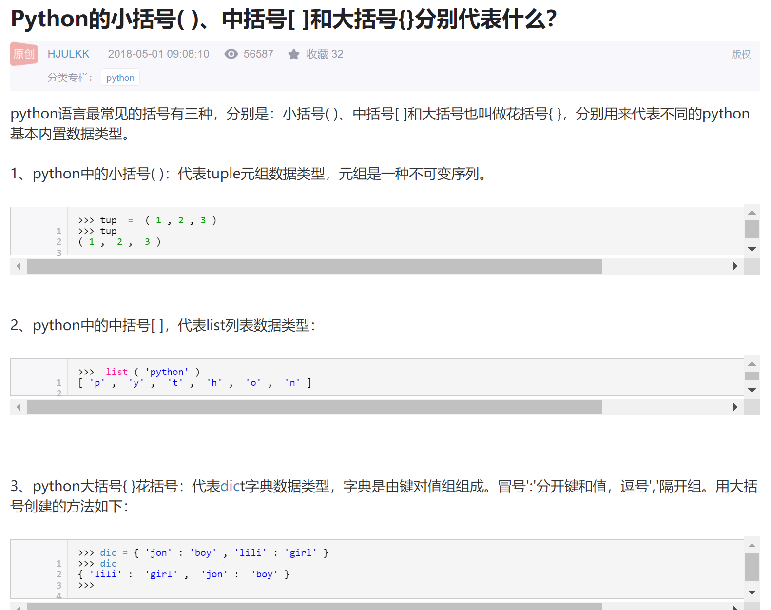
Task: Click horizontal scrollbar thumb under list code
Action: (314, 407)
